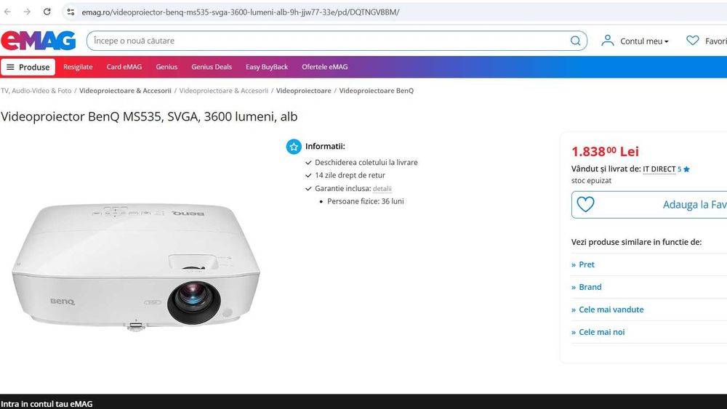Image resolution: width=727 pixels, height=409 pixels.
Task: Click the browser address bar URL
Action: (240, 12)
